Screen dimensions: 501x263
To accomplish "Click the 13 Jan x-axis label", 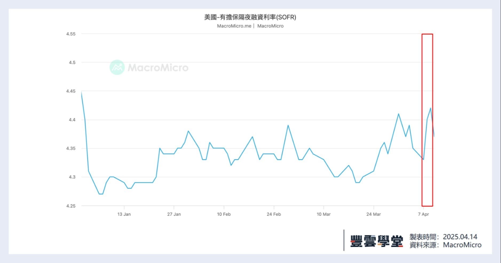I will [124, 214].
